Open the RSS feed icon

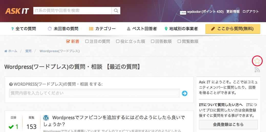coord(257,70)
